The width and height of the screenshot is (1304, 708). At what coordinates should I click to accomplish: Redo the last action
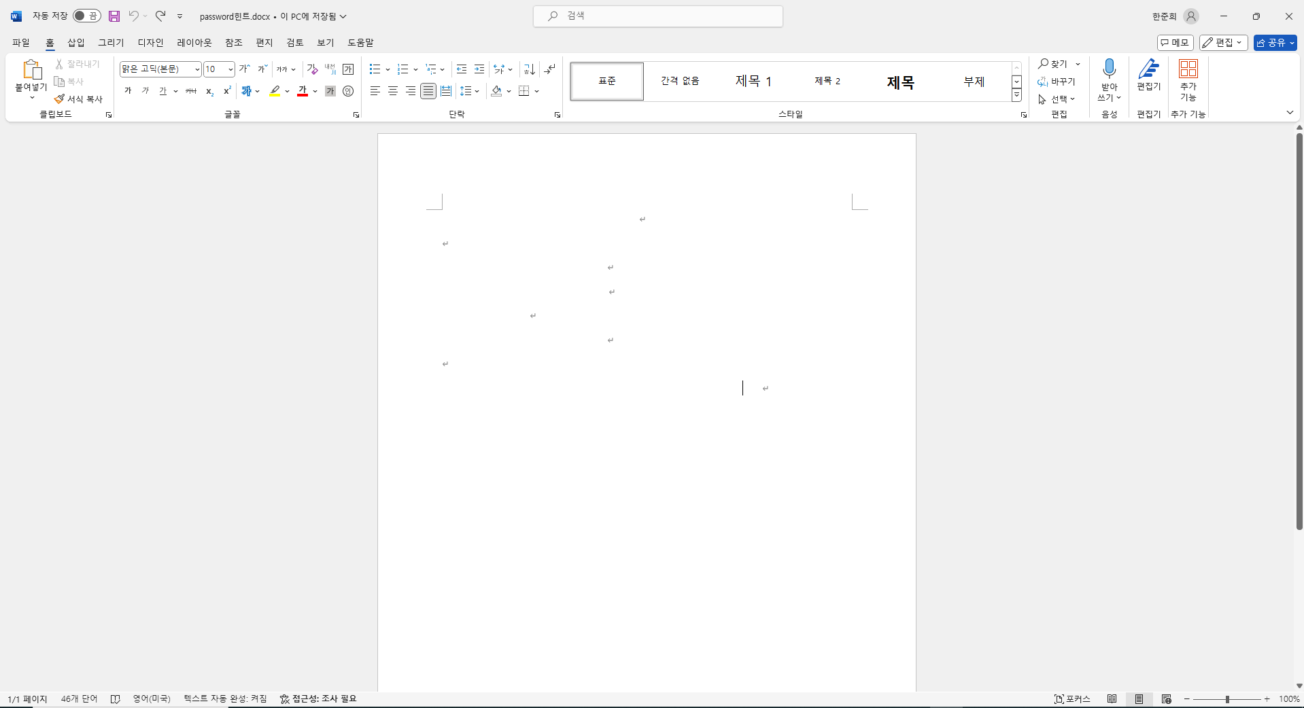[x=160, y=16]
